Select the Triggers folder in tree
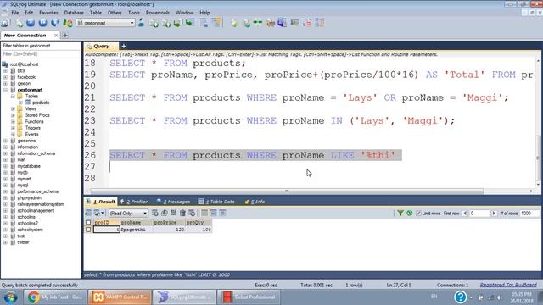Image resolution: width=543 pixels, height=305 pixels. pyautogui.click(x=32, y=128)
